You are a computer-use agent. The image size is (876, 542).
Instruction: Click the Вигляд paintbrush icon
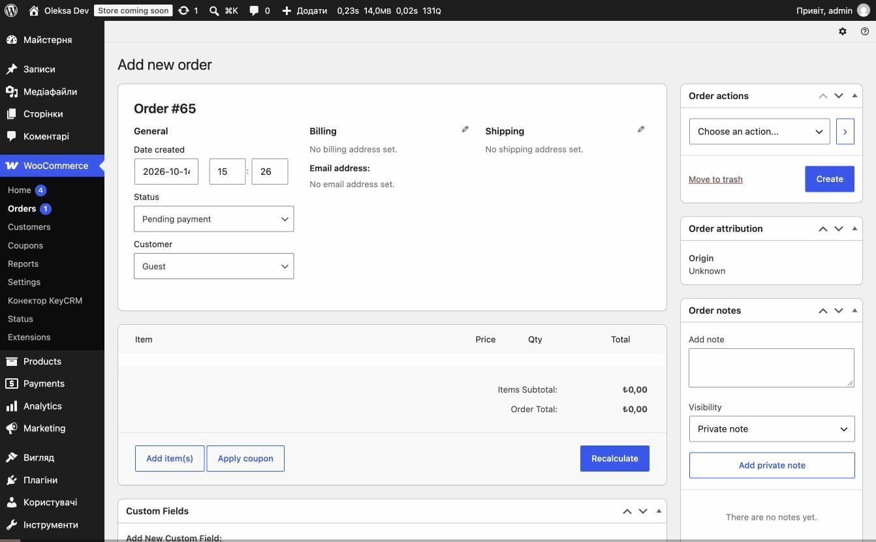point(12,457)
